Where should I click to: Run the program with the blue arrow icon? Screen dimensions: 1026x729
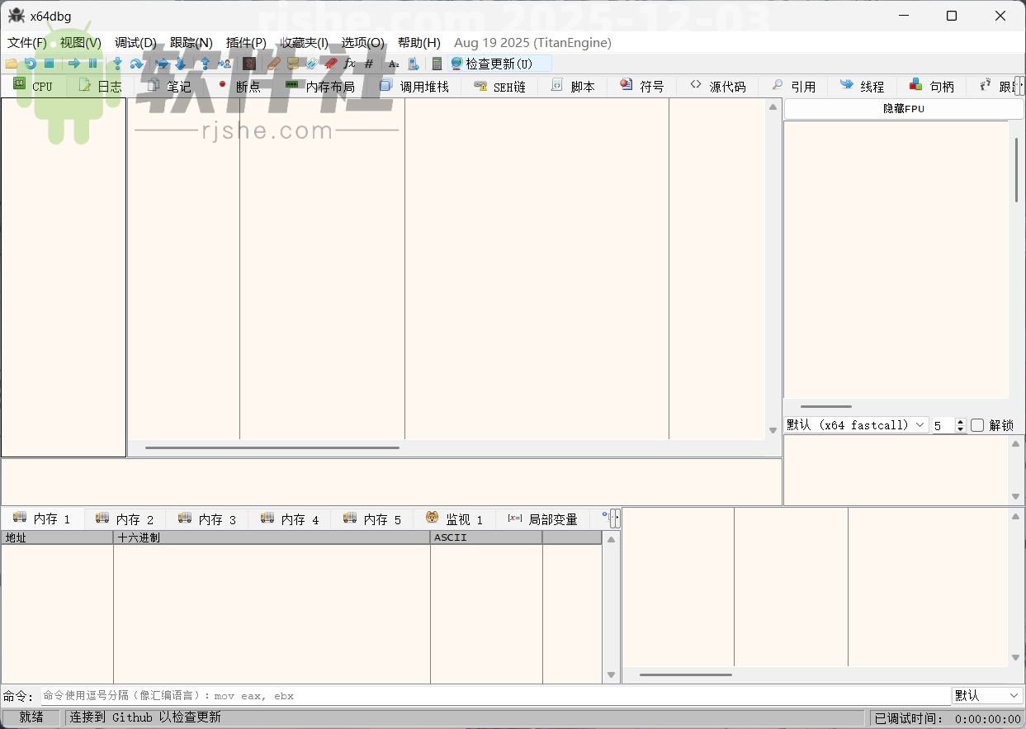pos(73,64)
